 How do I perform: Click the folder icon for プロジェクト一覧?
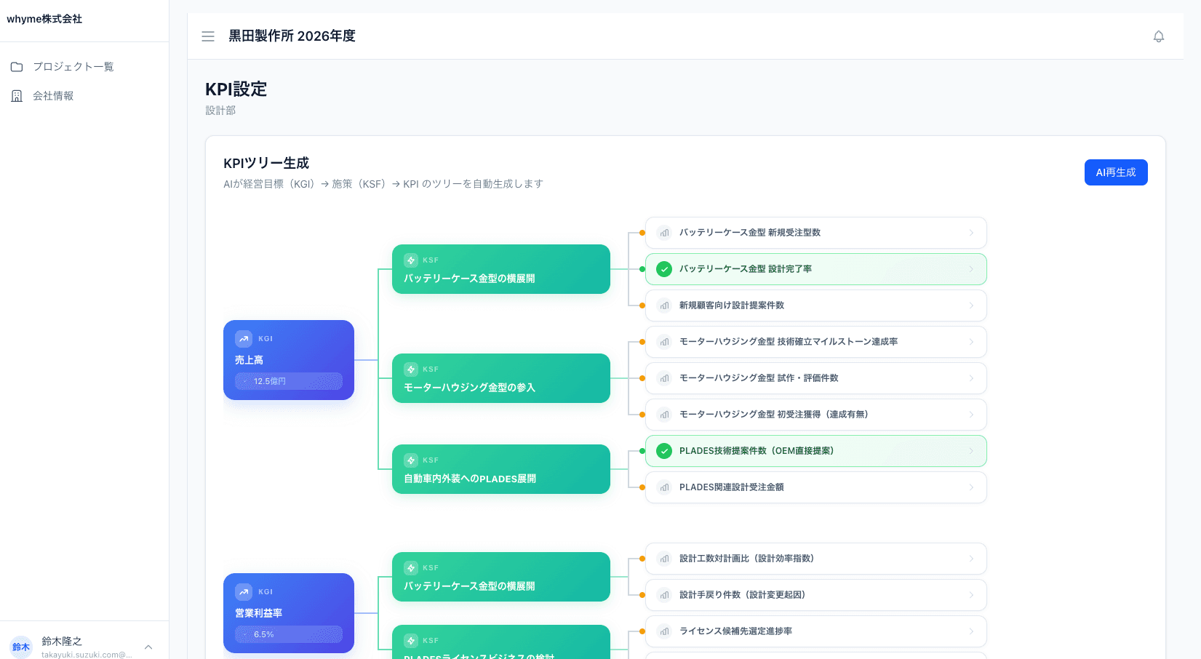(x=17, y=67)
